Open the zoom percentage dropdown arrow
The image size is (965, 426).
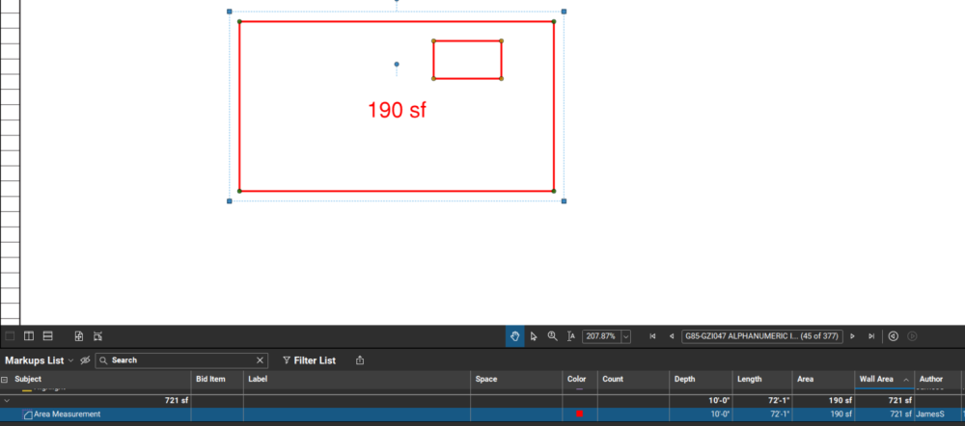pos(626,336)
